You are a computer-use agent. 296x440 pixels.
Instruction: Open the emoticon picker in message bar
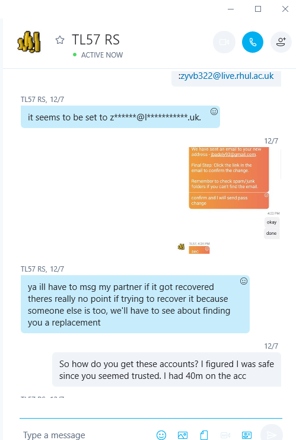tap(161, 435)
